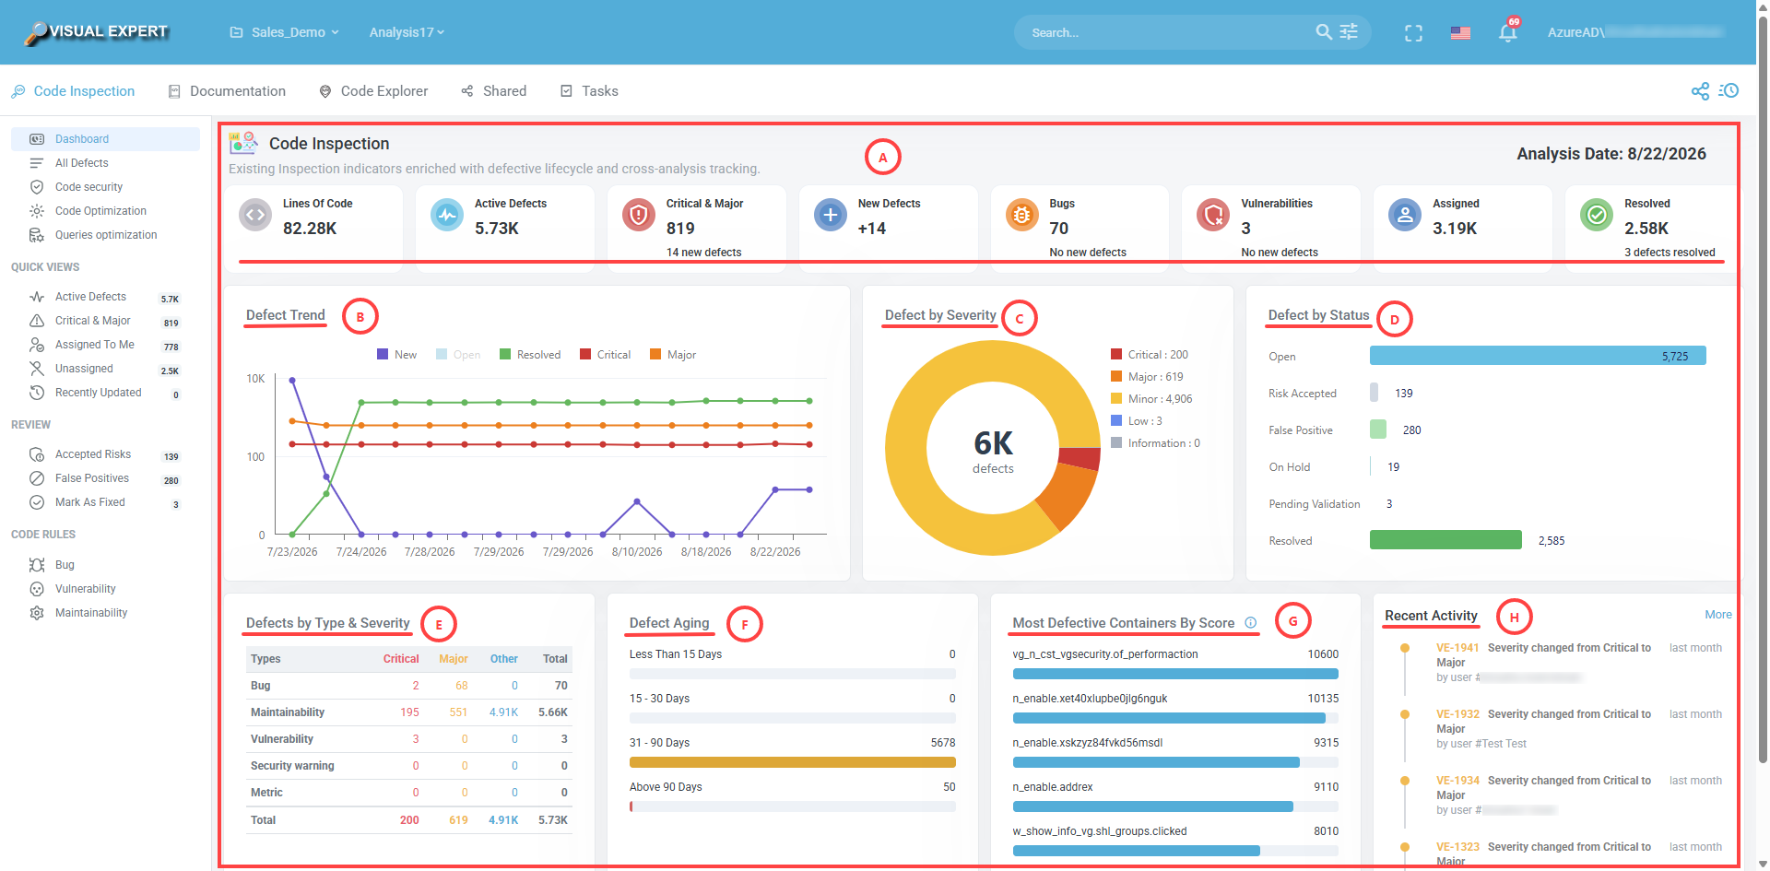
Task: Toggle the Open series in Defect Trend legend
Action: 458,355
